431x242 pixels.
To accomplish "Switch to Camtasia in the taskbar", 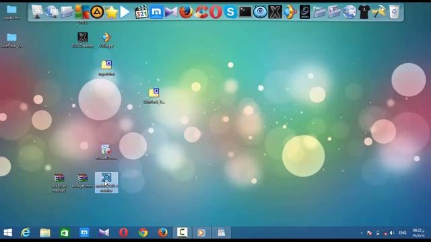I will [x=182, y=233].
